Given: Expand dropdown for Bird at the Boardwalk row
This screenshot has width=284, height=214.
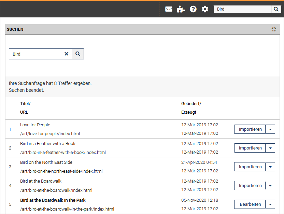Looking at the screenshot, I should [270, 185].
